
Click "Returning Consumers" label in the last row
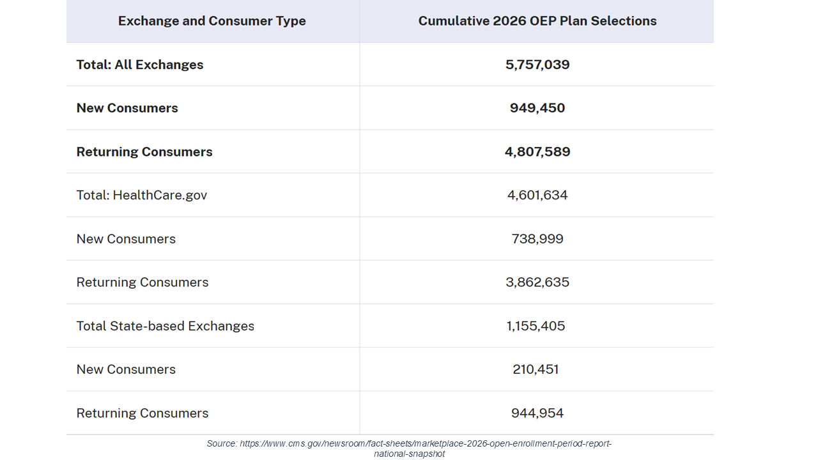pyautogui.click(x=143, y=413)
